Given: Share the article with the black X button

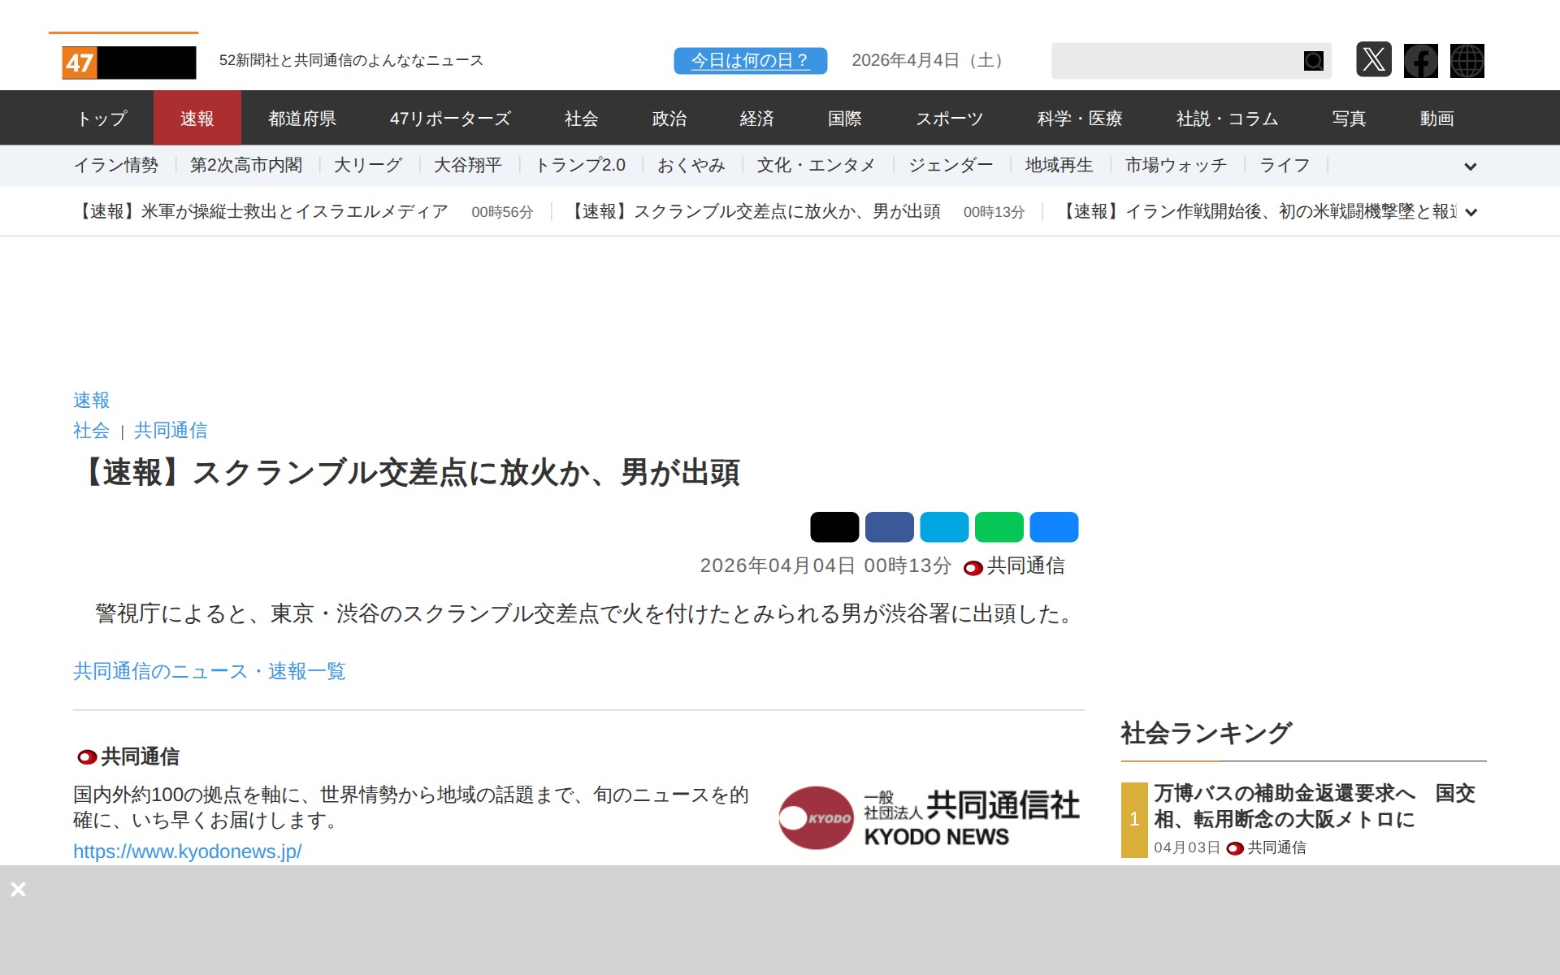Looking at the screenshot, I should (x=834, y=527).
